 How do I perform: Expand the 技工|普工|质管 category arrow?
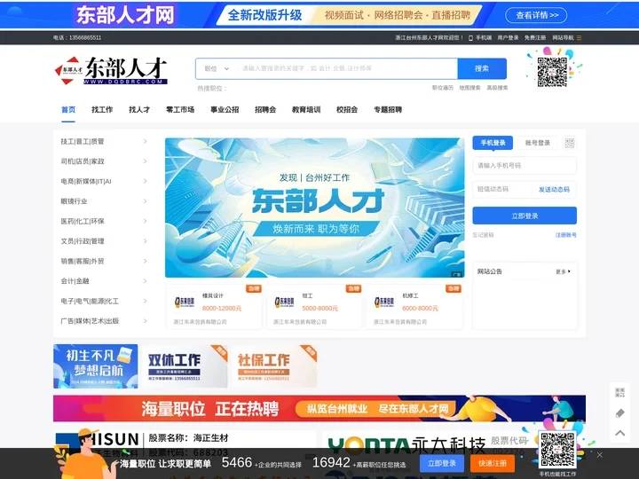click(145, 141)
